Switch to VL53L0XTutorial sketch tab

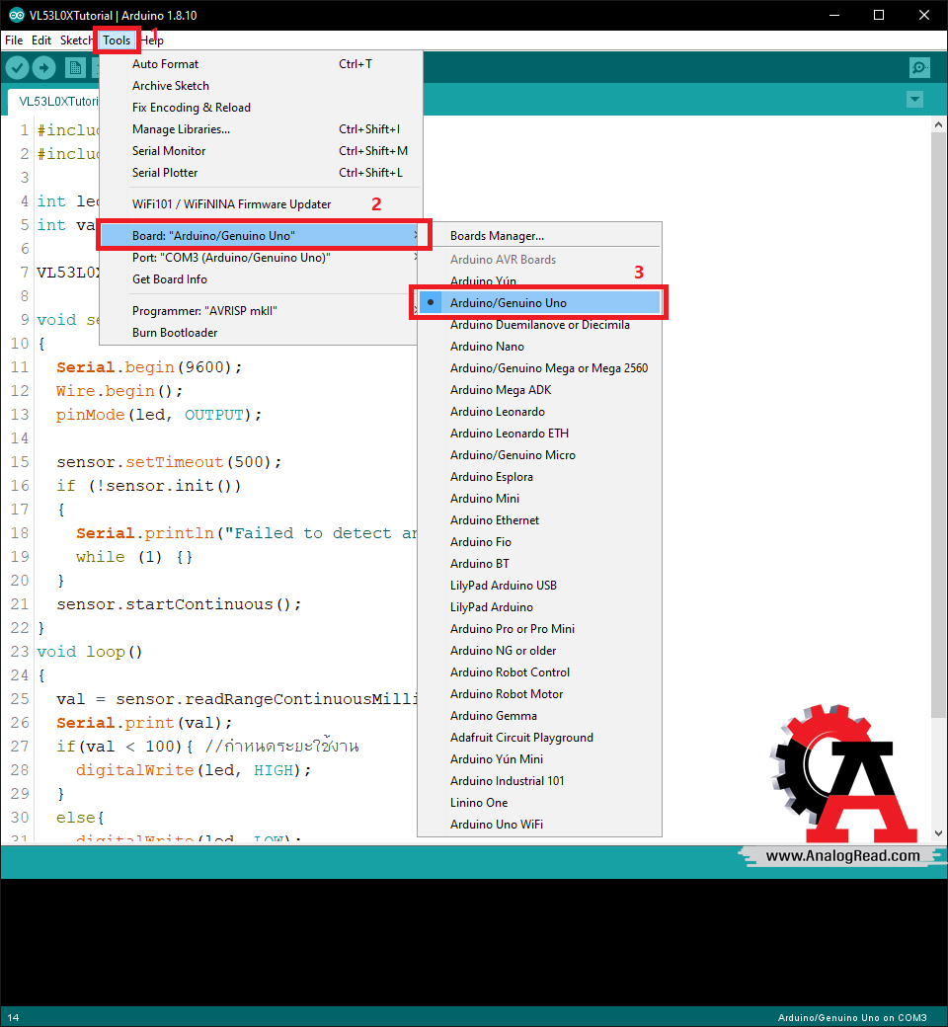click(55, 101)
